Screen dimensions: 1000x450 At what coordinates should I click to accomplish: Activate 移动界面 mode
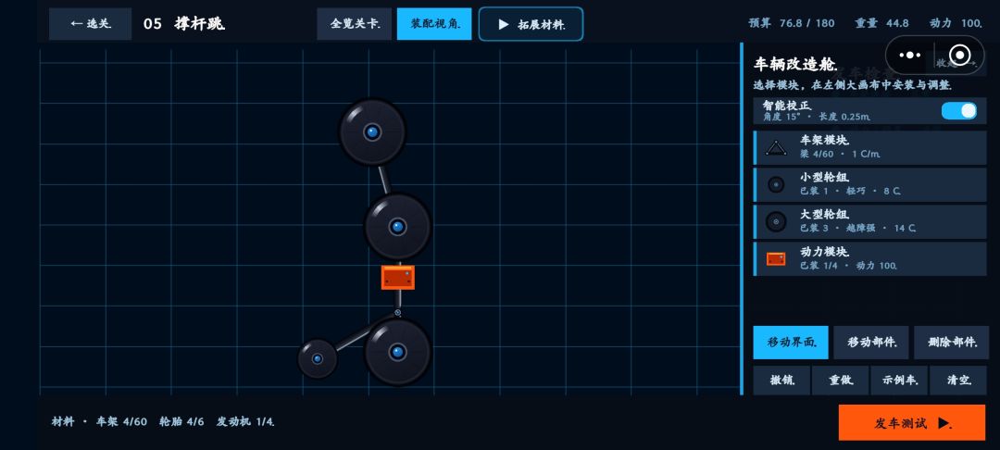[791, 343]
